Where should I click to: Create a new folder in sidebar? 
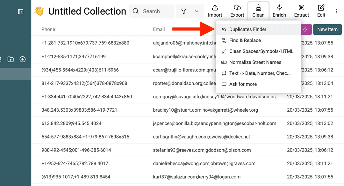11,59
